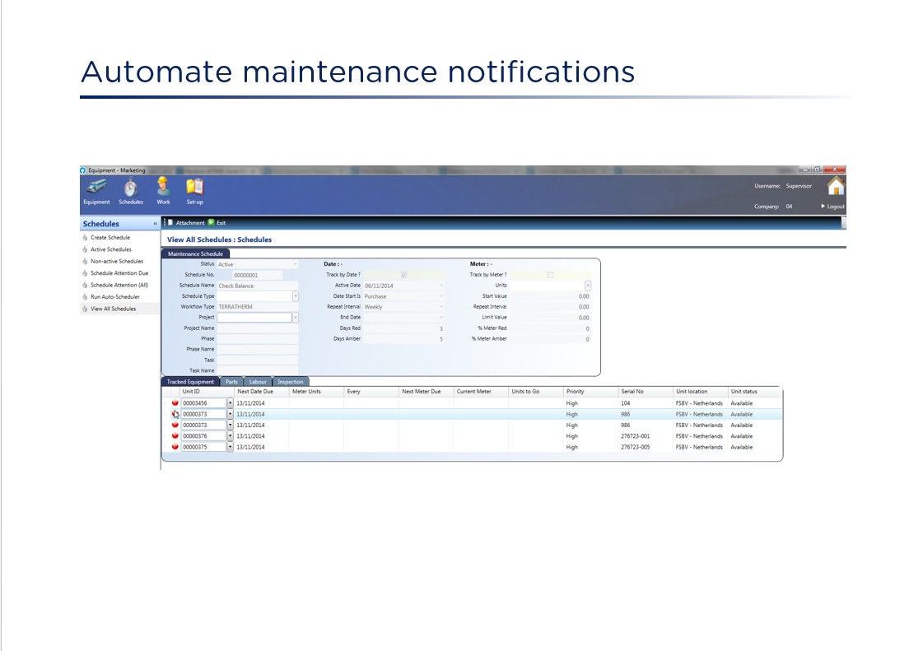Screen dimensions: 923x651
Task: Collapse the Schedules side panel
Action: pos(156,224)
